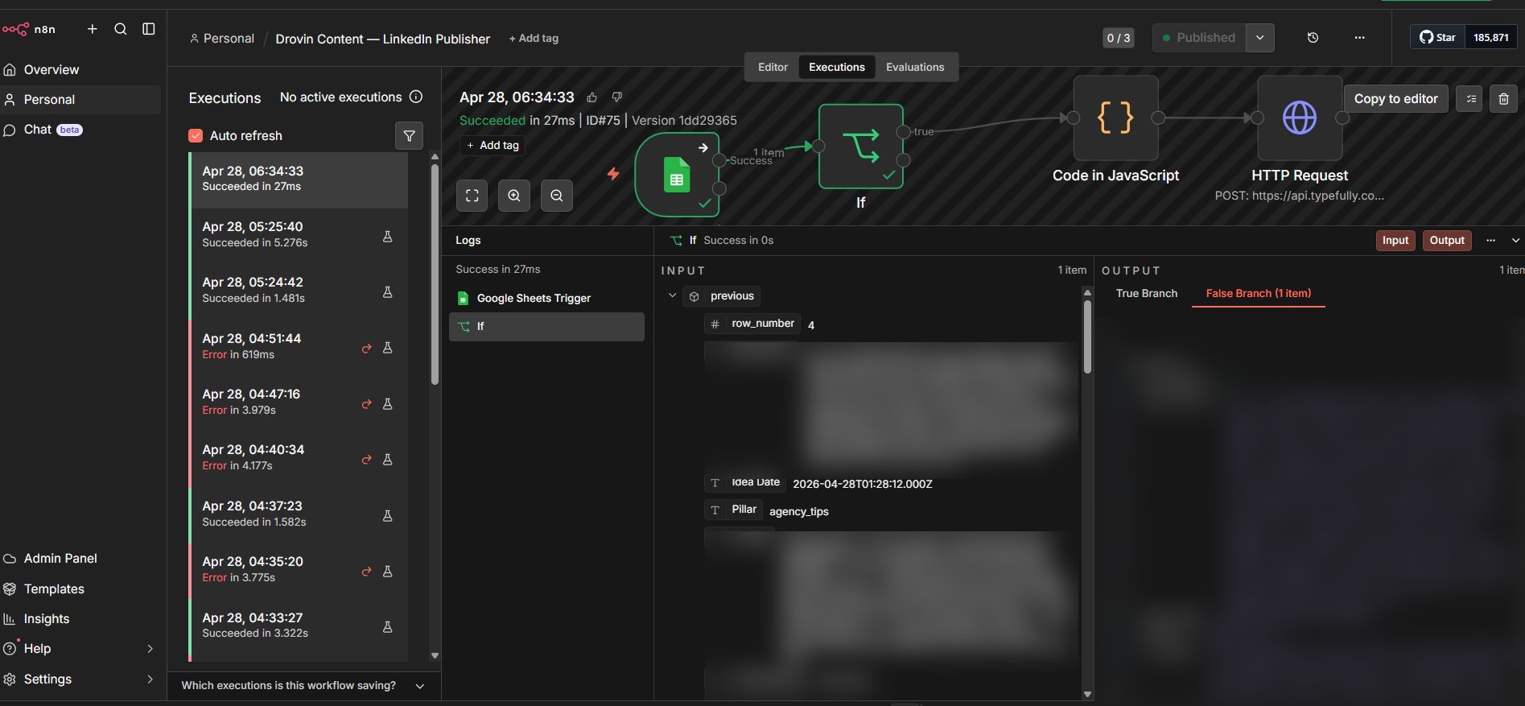Click flask icon on 04:37:23 execution

[x=387, y=516]
